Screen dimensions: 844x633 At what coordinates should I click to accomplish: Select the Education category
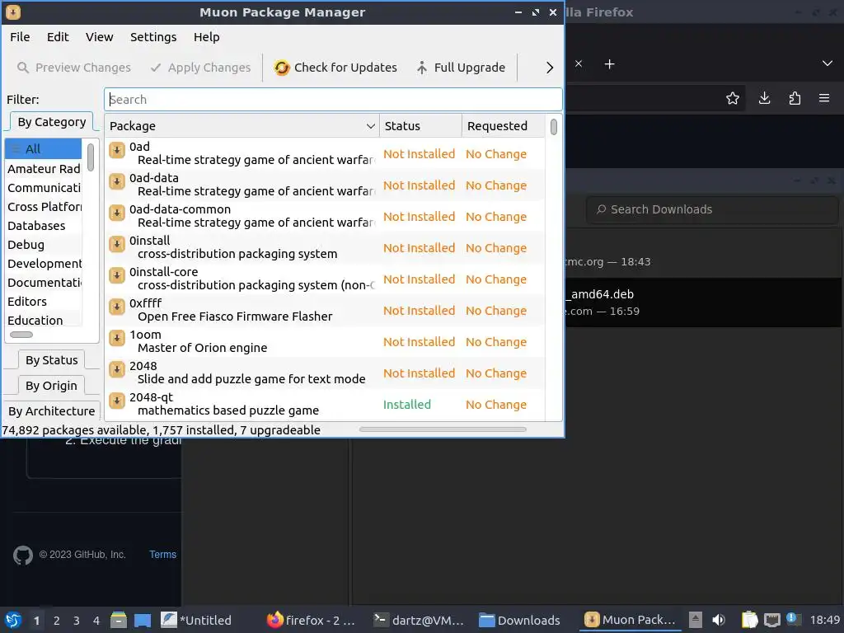43,321
